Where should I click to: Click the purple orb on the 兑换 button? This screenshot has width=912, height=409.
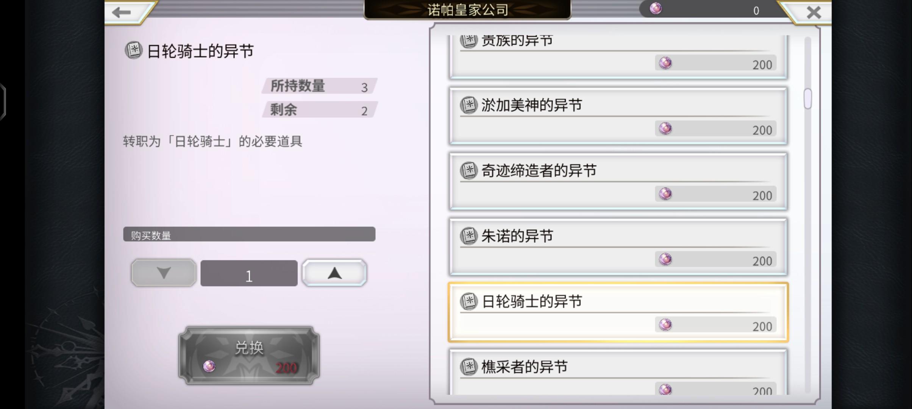[x=209, y=366]
